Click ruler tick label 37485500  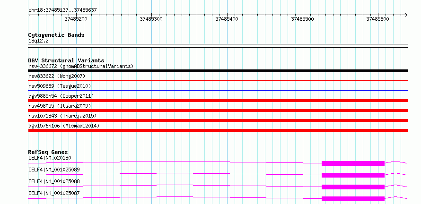[x=303, y=19]
